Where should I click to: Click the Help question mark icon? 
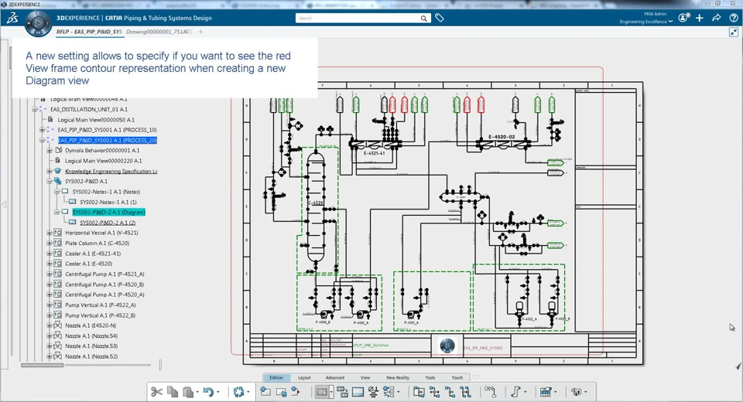pos(734,18)
